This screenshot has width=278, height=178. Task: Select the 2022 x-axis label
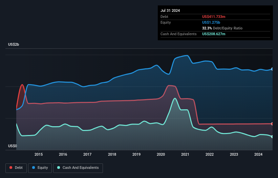point(210,154)
